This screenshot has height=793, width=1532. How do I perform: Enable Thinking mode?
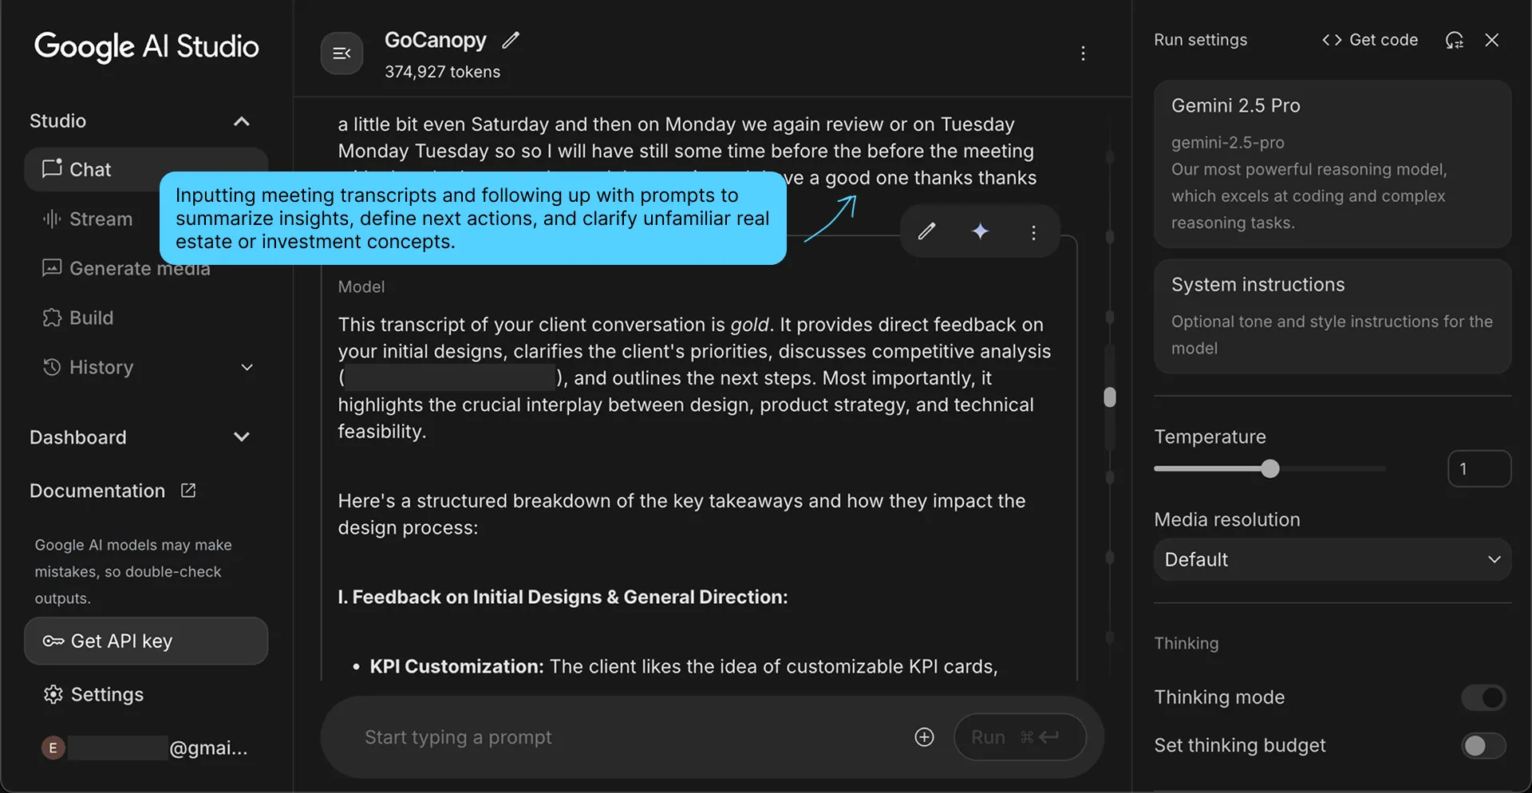point(1482,697)
